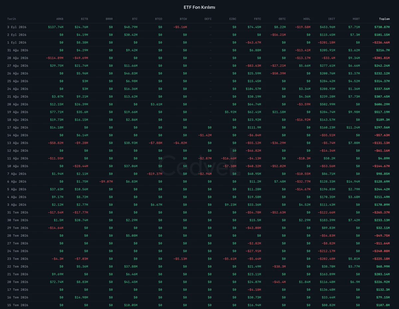Image resolution: width=399 pixels, height=309 pixels.
Task: Click the −$114.89M ARKB value
Action: 55,58
